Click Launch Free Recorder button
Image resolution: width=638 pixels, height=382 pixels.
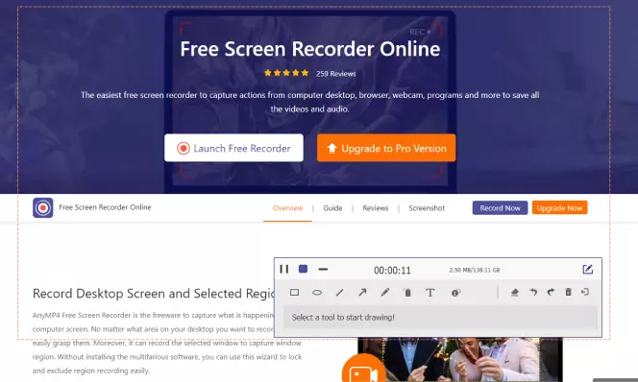click(233, 148)
